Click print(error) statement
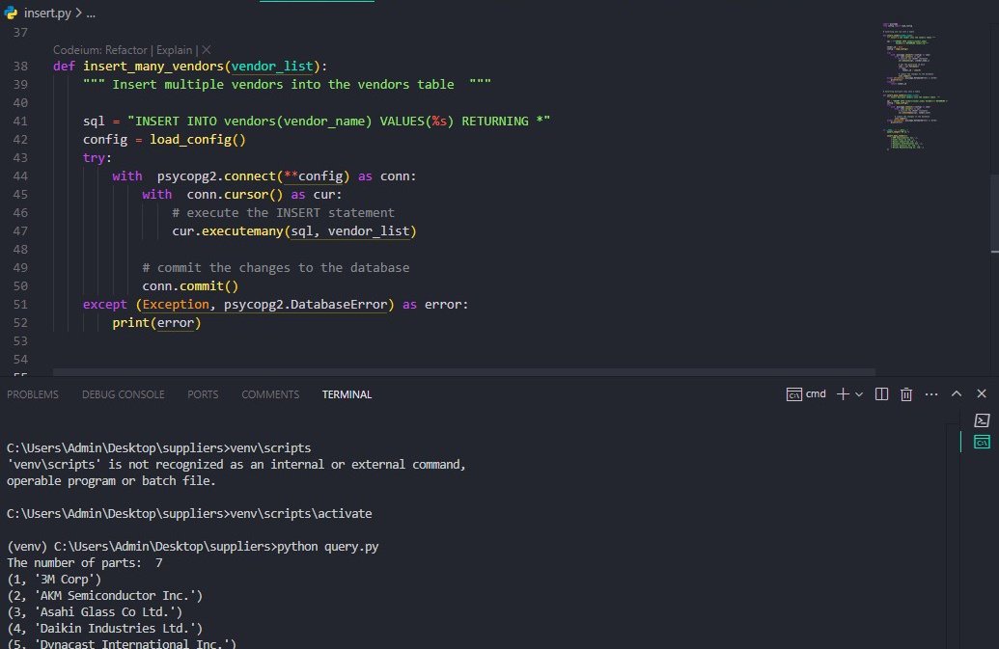This screenshot has height=649, width=999. (x=156, y=323)
